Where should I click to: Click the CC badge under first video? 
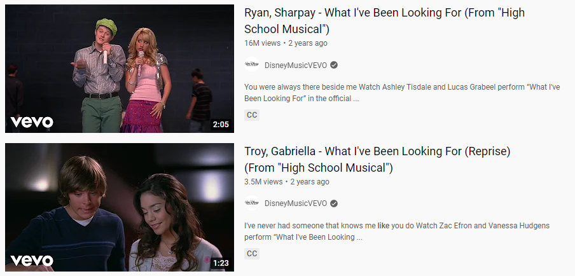[252, 115]
